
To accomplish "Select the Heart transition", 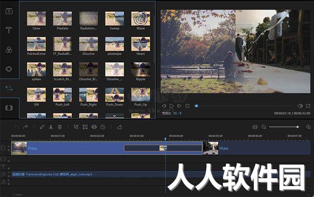I will [x=140, y=44].
